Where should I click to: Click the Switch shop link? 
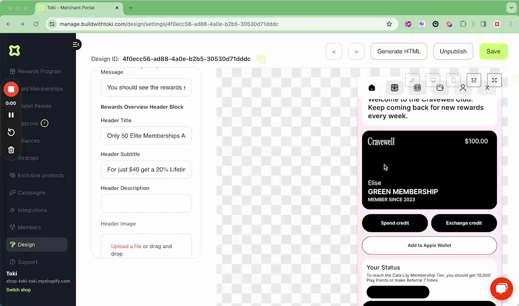18,290
